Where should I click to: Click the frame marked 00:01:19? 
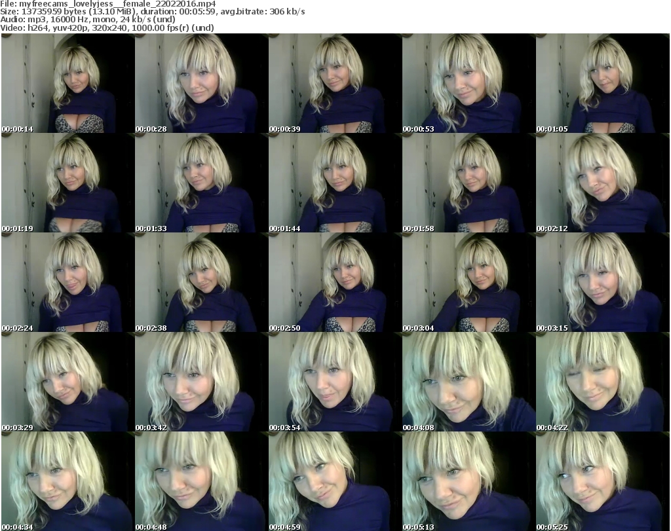pyautogui.click(x=68, y=183)
